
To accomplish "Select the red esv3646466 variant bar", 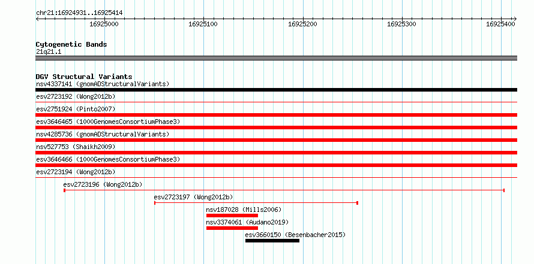I will pyautogui.click(x=276, y=165).
